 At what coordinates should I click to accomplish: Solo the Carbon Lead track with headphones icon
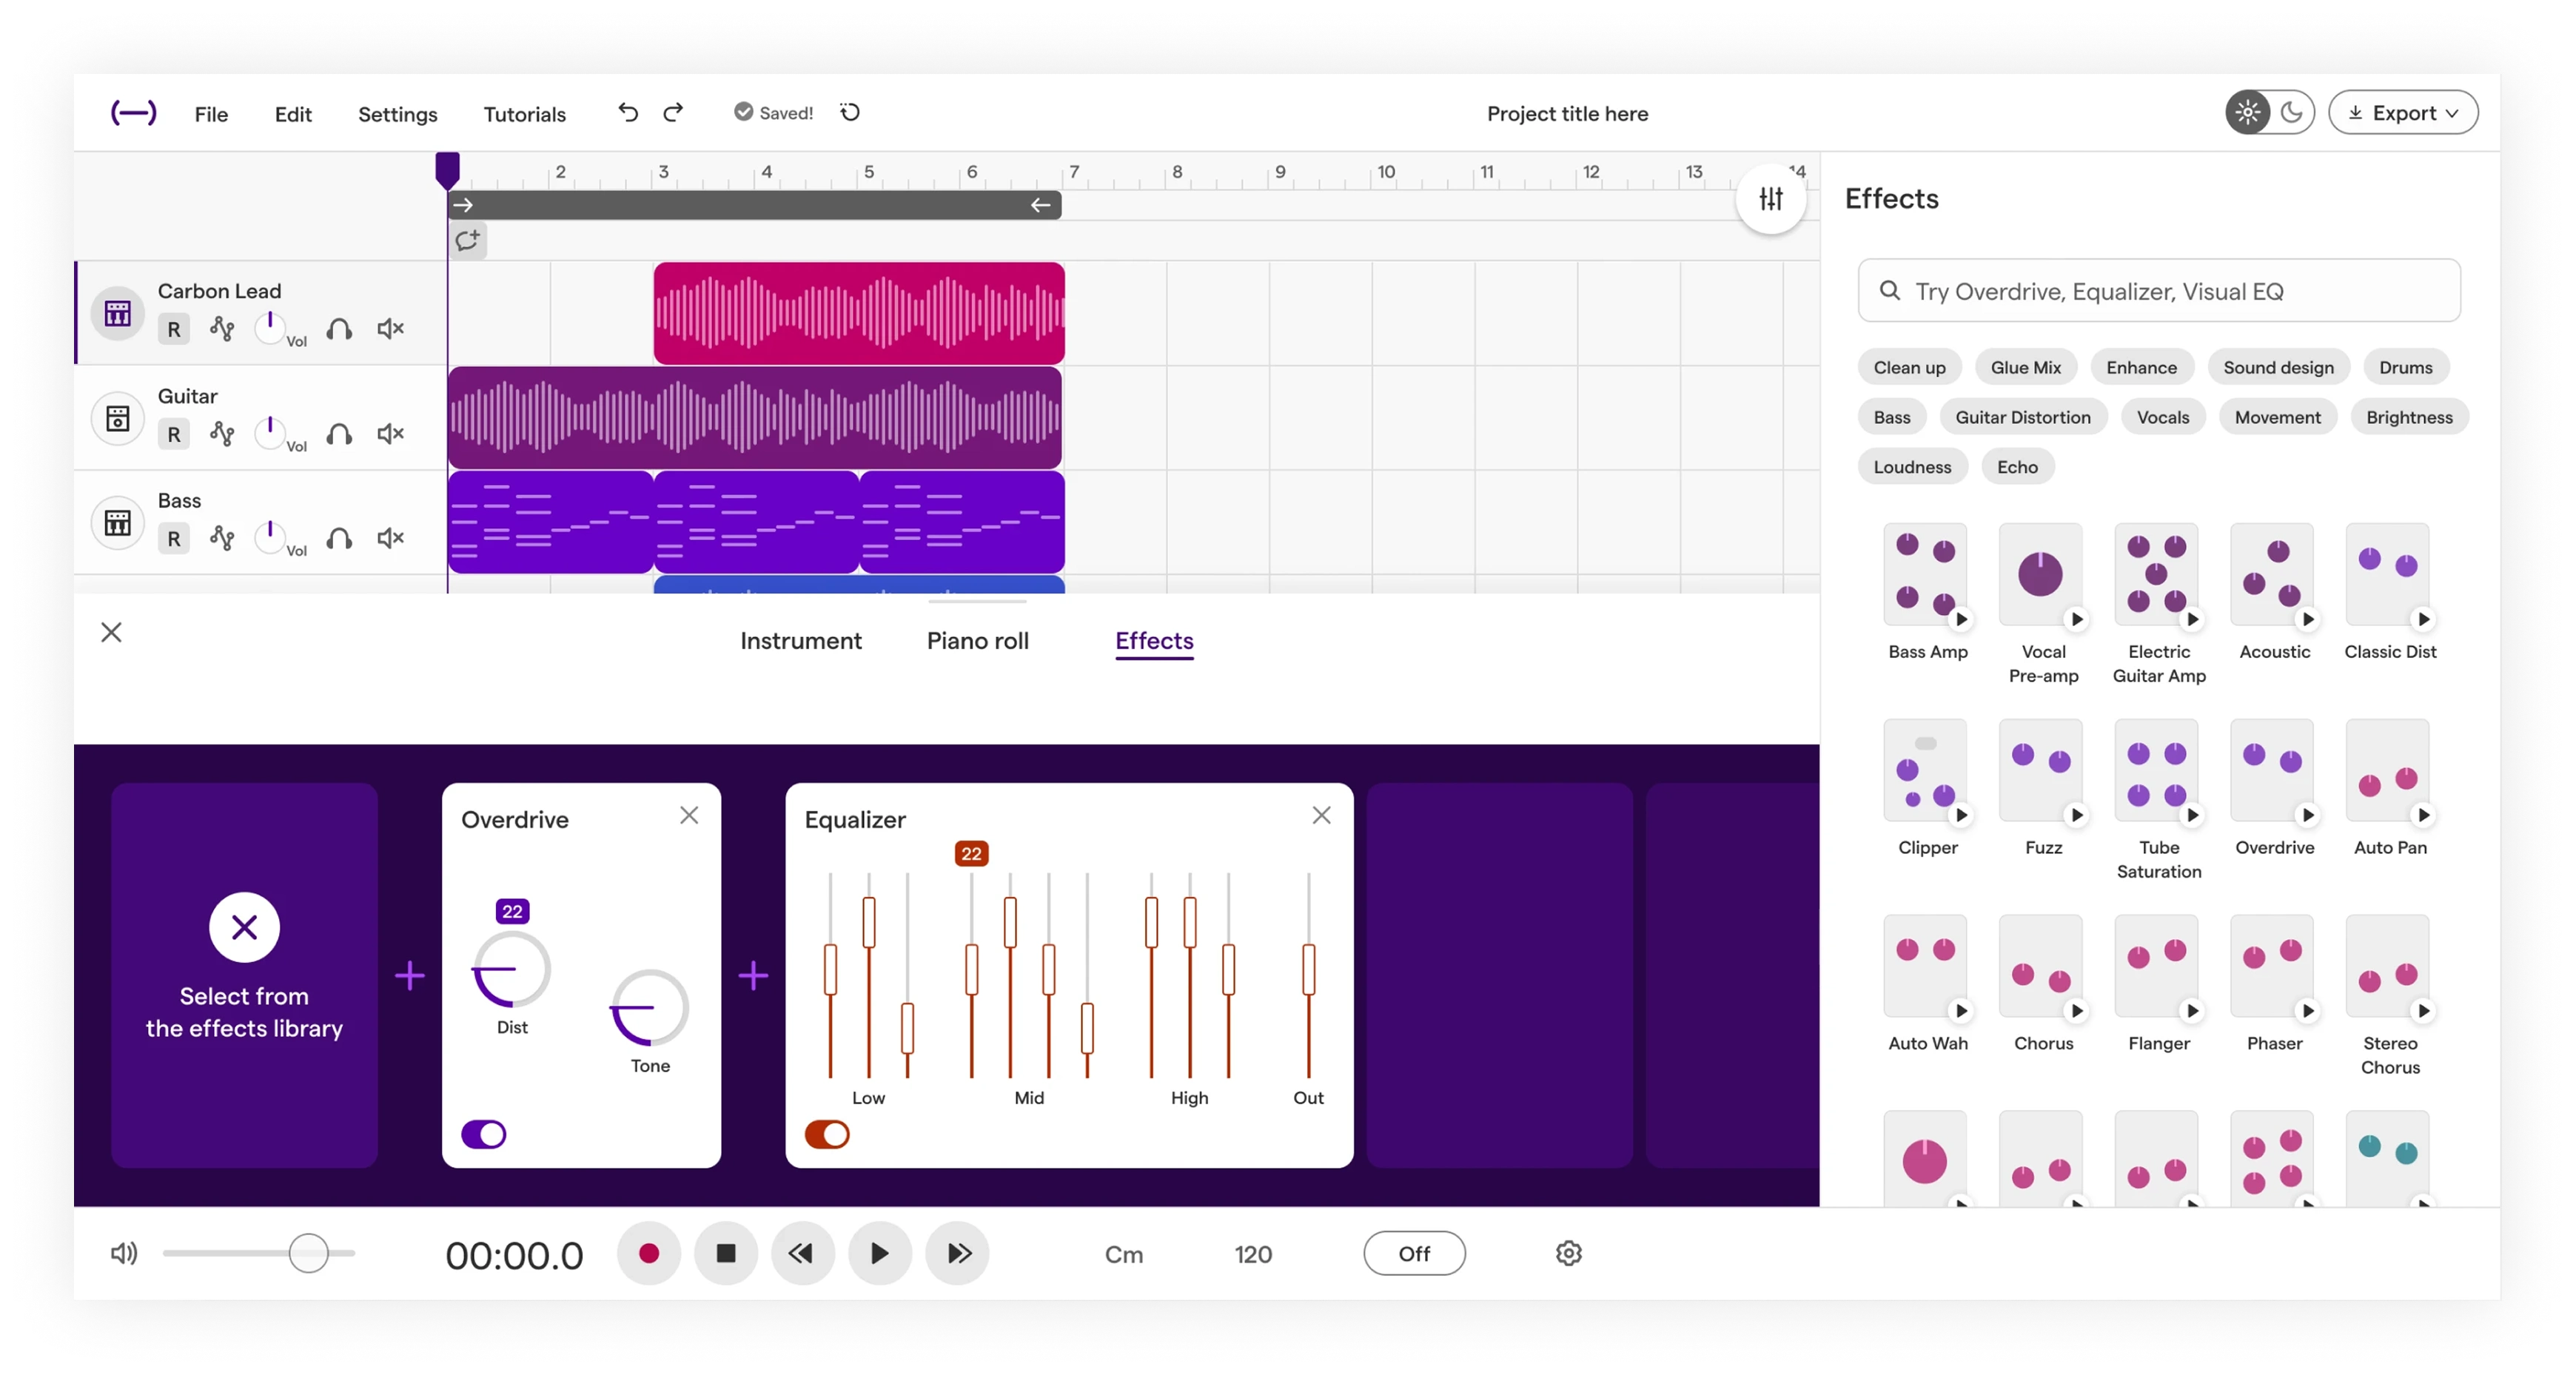(x=339, y=329)
